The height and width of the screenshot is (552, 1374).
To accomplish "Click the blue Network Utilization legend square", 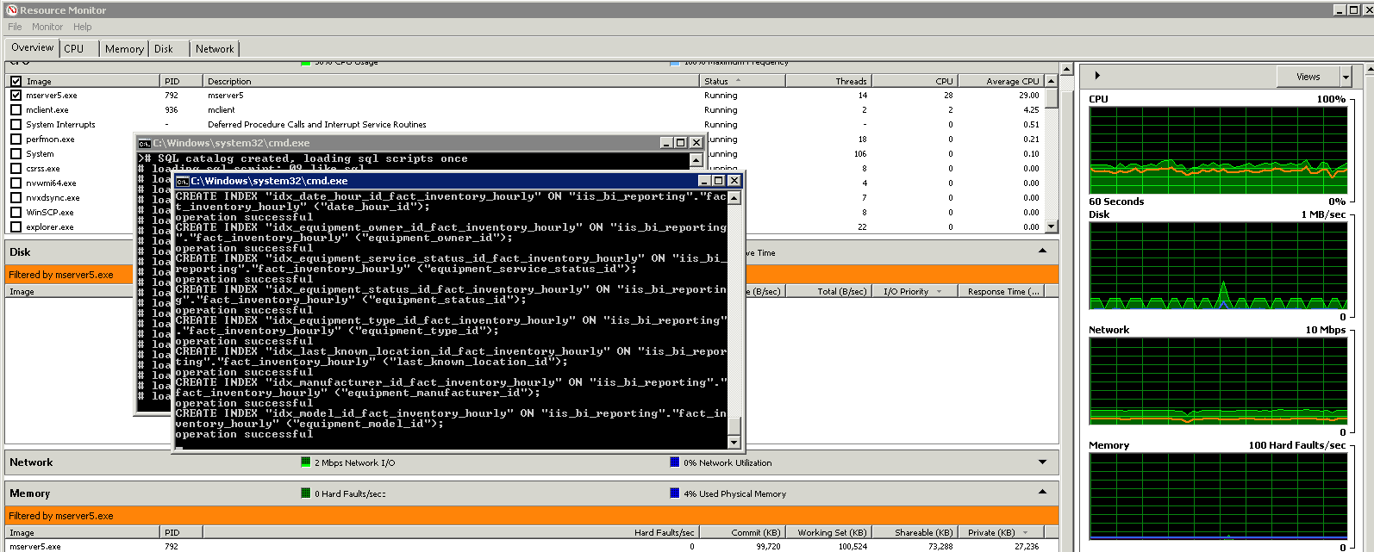I will point(675,462).
